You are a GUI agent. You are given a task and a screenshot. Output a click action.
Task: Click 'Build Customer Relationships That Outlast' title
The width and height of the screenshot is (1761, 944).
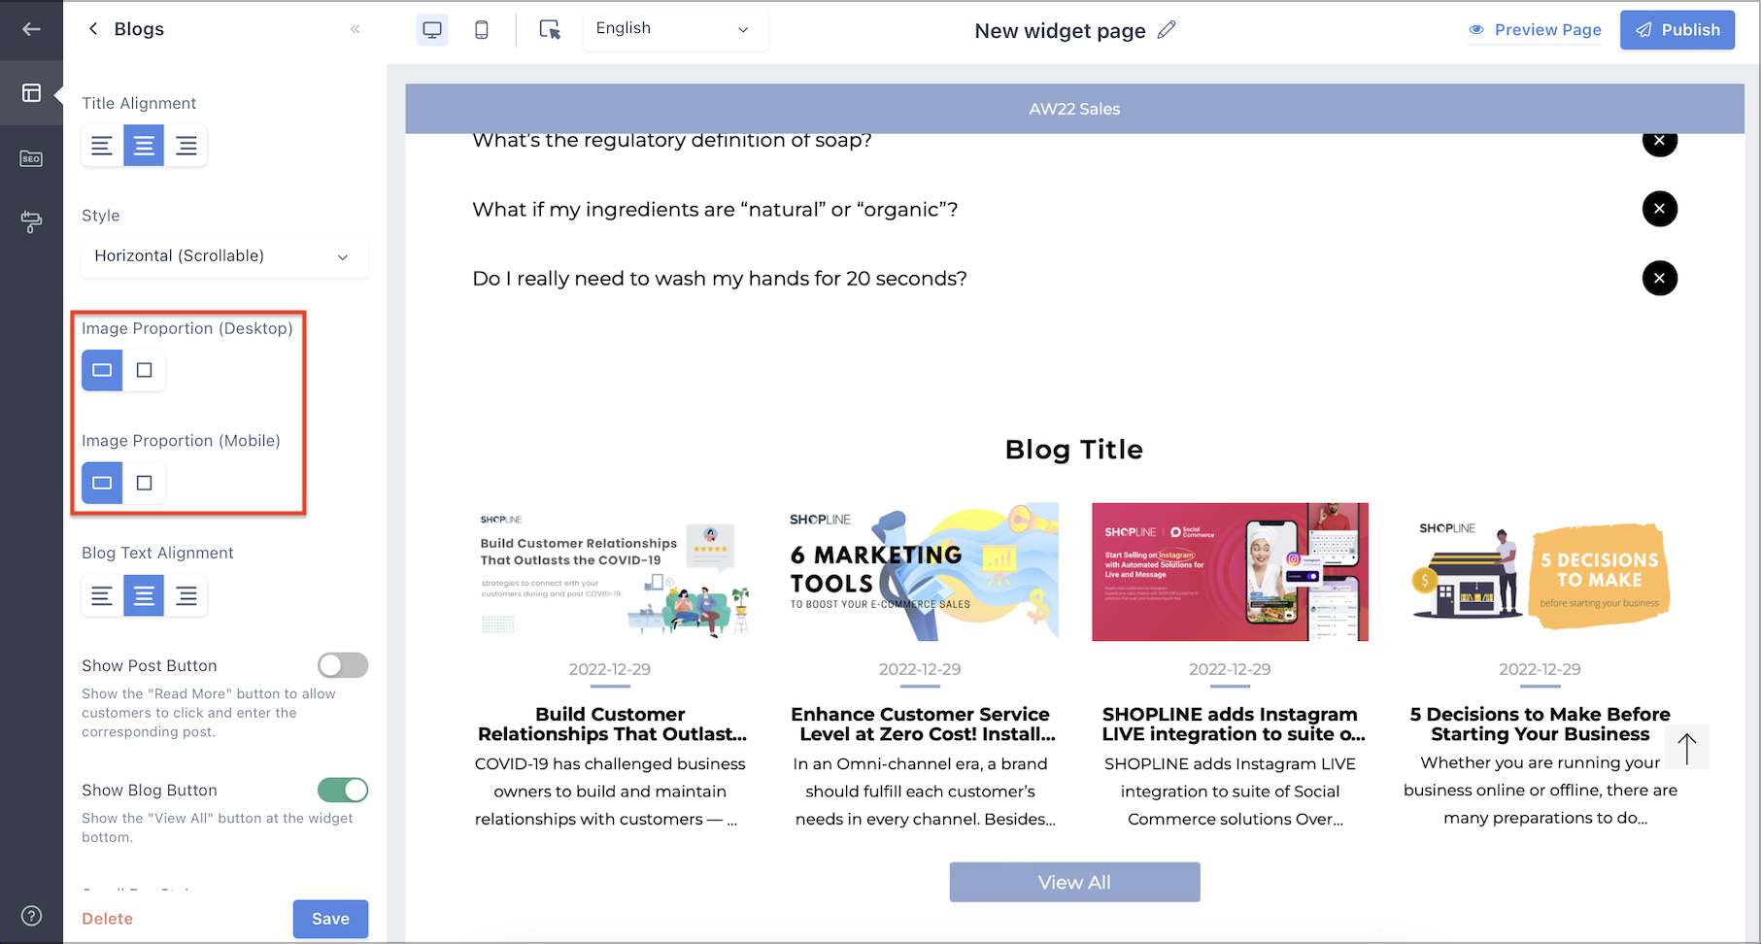click(x=610, y=725)
